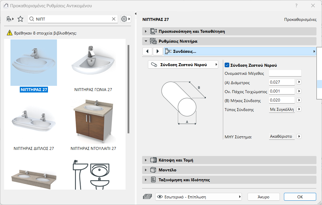
Task: Edit the (A) Διάμετρος value 0.027
Action: point(282,82)
